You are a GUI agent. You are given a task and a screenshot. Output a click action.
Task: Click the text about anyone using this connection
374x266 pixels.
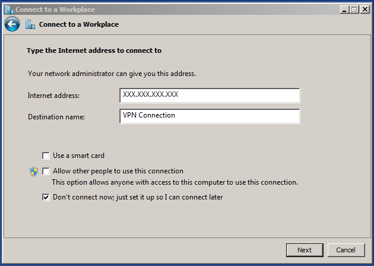[175, 182]
